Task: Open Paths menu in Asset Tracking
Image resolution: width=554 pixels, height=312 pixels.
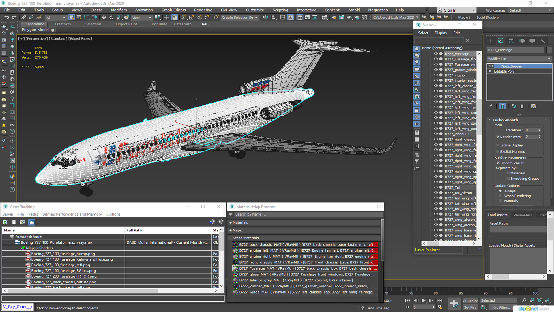Action: pos(33,214)
